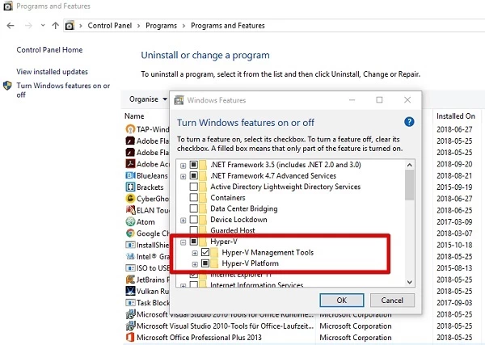Click the Intel Graphics program icon
Viewport: 485px width, 345px height.
tap(130, 256)
